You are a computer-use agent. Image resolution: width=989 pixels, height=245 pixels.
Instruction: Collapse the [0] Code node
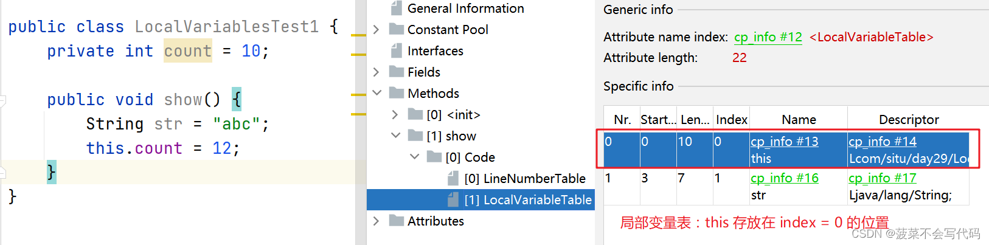pos(414,157)
